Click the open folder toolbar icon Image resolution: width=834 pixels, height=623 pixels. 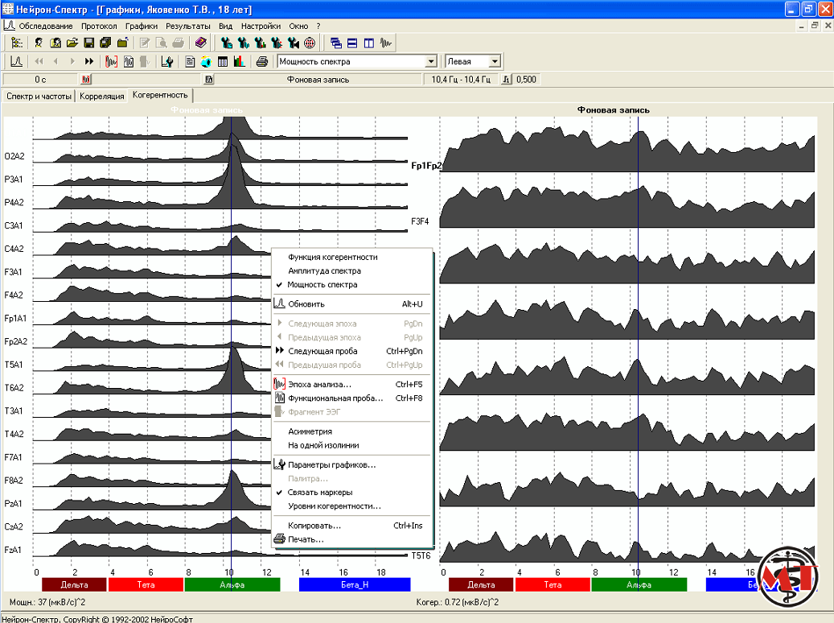pos(72,43)
